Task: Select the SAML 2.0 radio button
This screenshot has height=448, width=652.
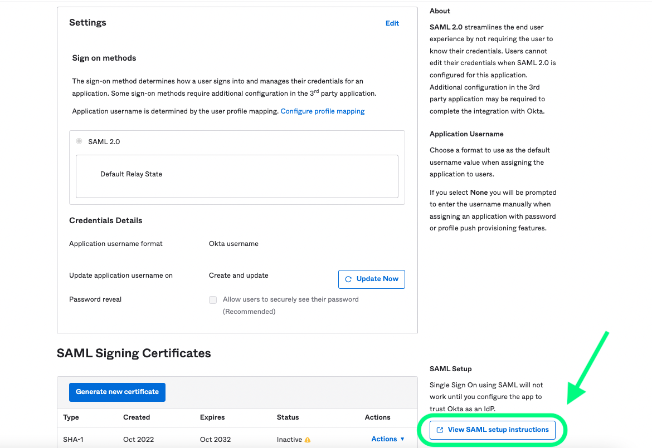Action: click(x=79, y=141)
